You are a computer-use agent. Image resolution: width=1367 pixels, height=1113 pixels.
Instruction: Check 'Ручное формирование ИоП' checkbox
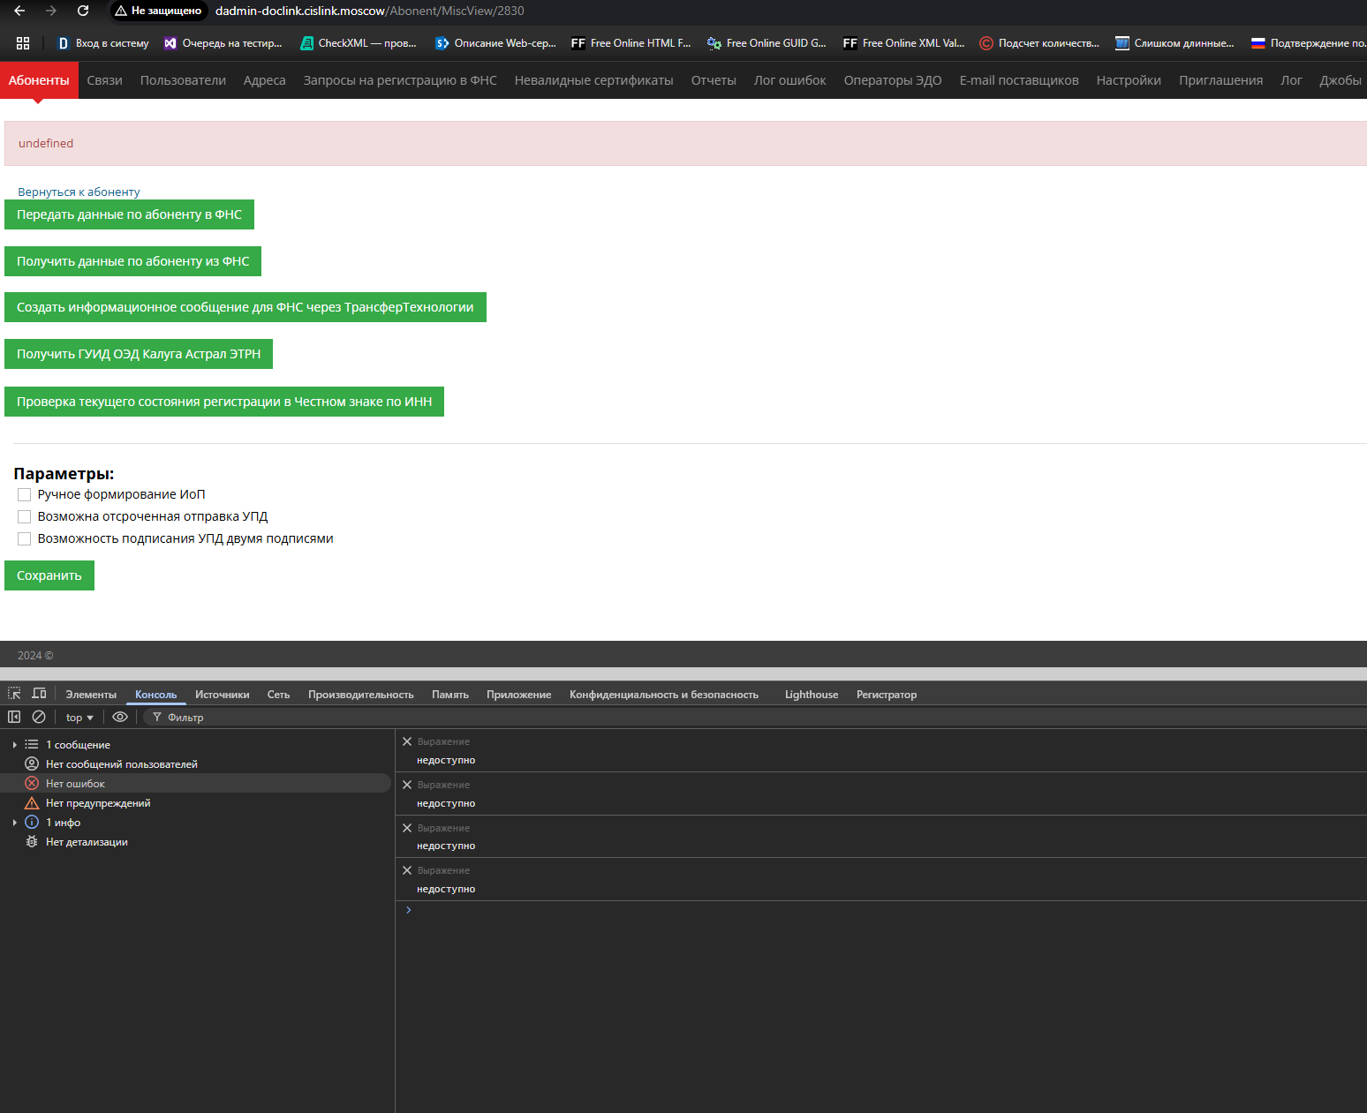coord(25,495)
